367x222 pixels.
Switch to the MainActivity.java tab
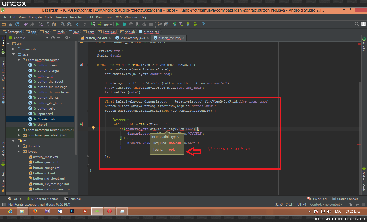(132, 38)
